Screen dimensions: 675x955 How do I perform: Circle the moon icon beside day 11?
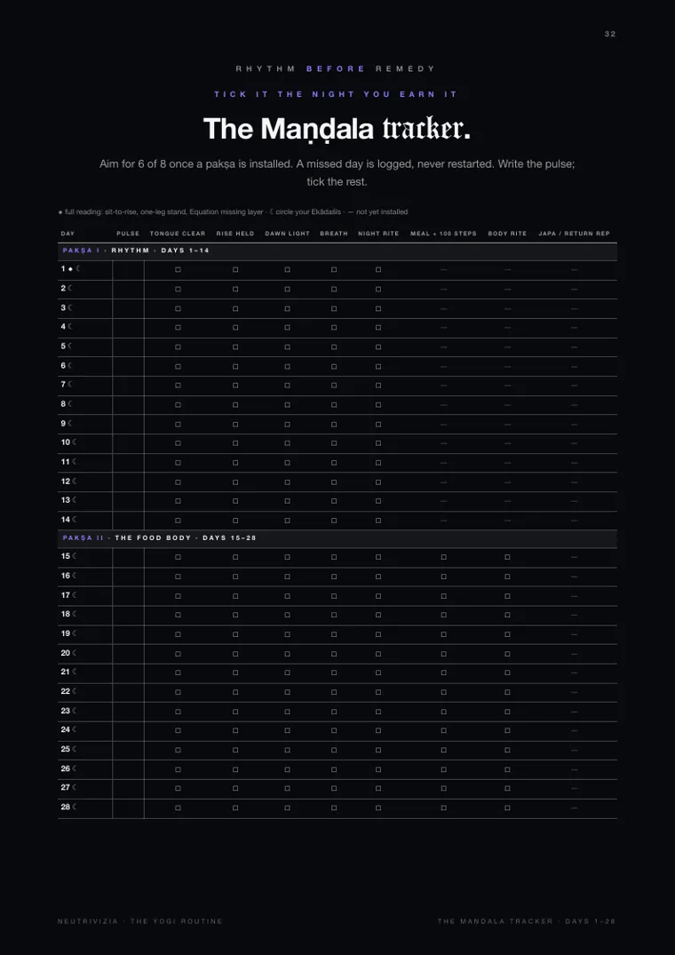tap(75, 462)
